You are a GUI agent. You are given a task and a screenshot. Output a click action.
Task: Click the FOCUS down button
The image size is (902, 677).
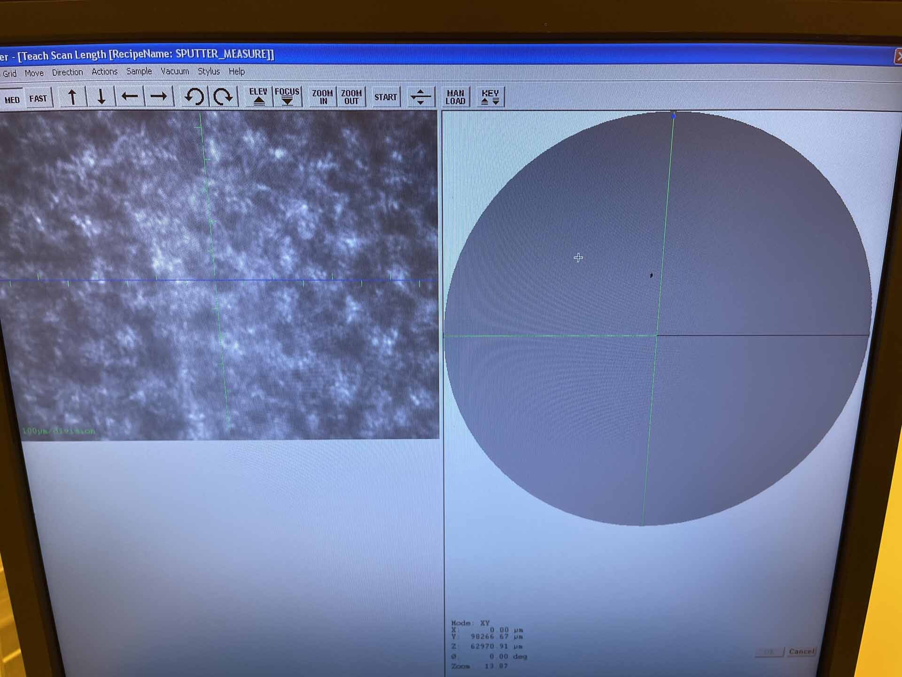pos(287,96)
